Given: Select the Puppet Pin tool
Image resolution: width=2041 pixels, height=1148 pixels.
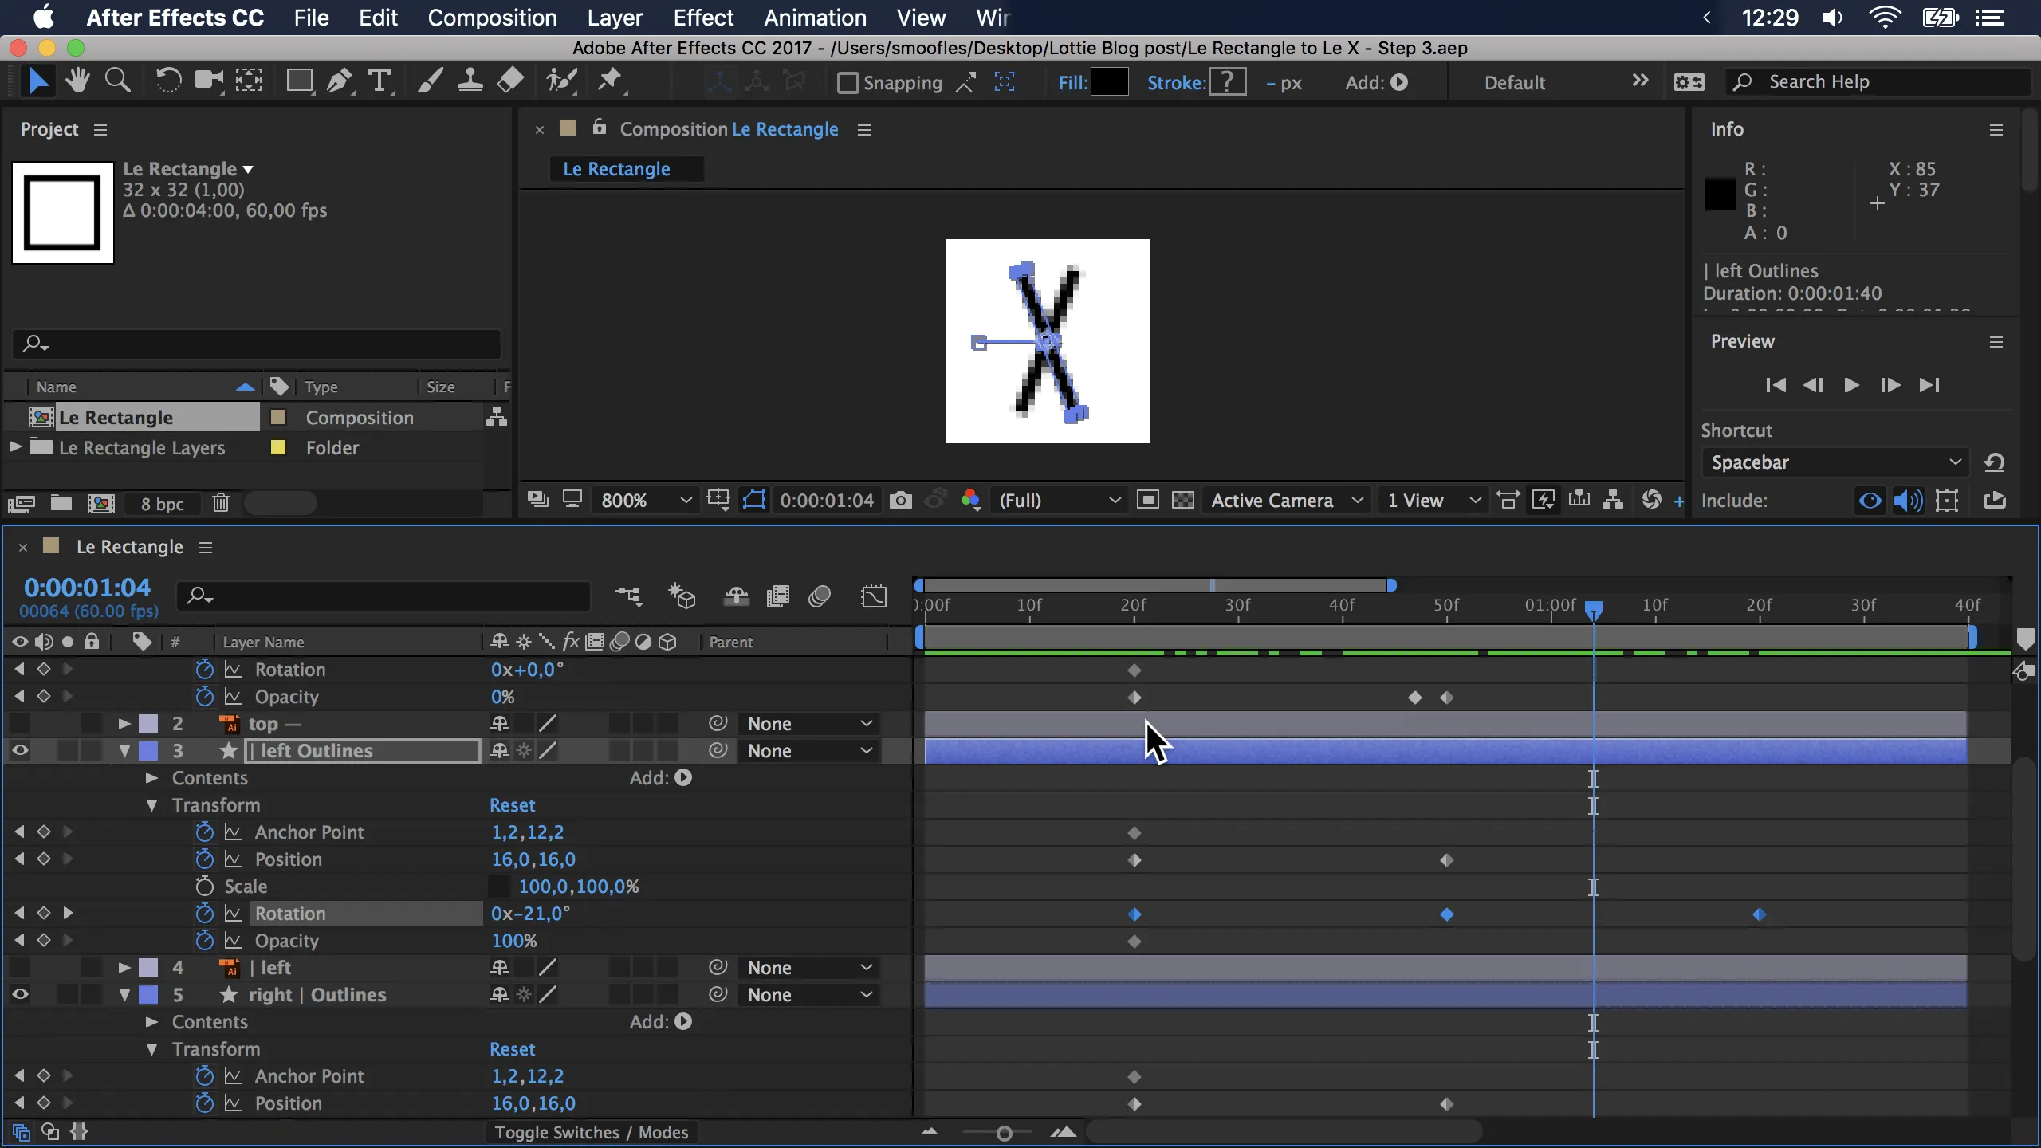Looking at the screenshot, I should click(x=610, y=81).
